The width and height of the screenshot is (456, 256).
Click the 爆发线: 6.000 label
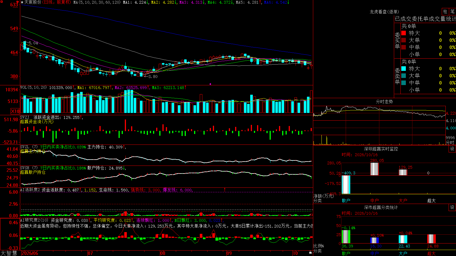coord(177,190)
